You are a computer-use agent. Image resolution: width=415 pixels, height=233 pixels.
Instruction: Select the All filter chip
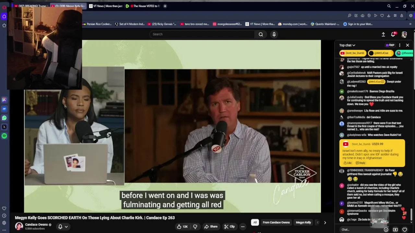(255, 222)
